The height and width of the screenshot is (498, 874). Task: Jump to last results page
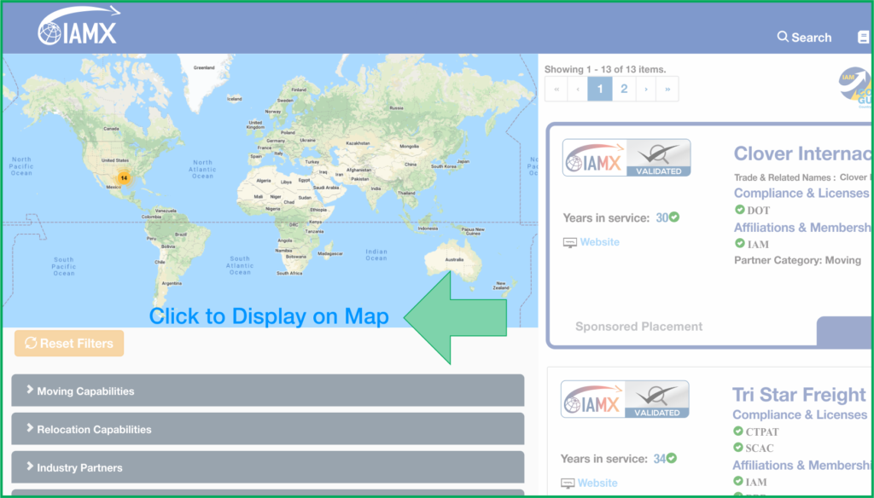pyautogui.click(x=667, y=90)
